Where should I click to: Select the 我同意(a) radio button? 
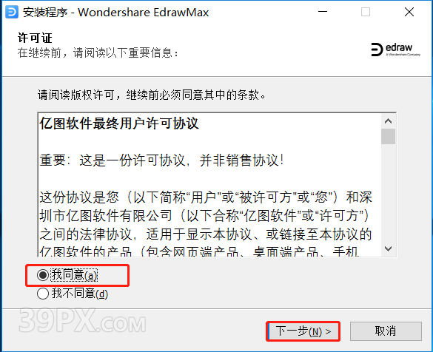[x=43, y=275]
